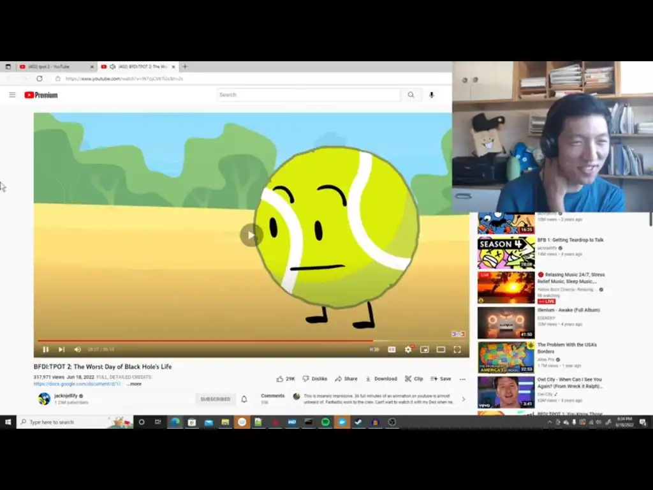Show hidden system tray icons chevron
Image resolution: width=653 pixels, height=490 pixels.
[550, 422]
